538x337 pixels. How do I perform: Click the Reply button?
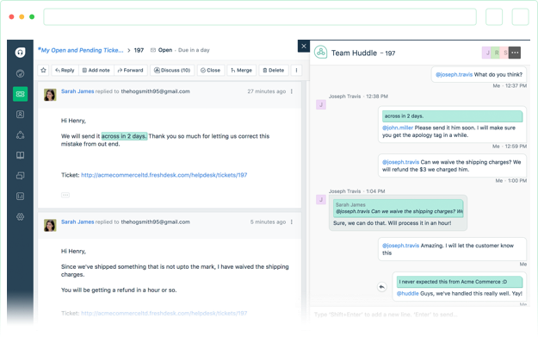[x=65, y=70]
